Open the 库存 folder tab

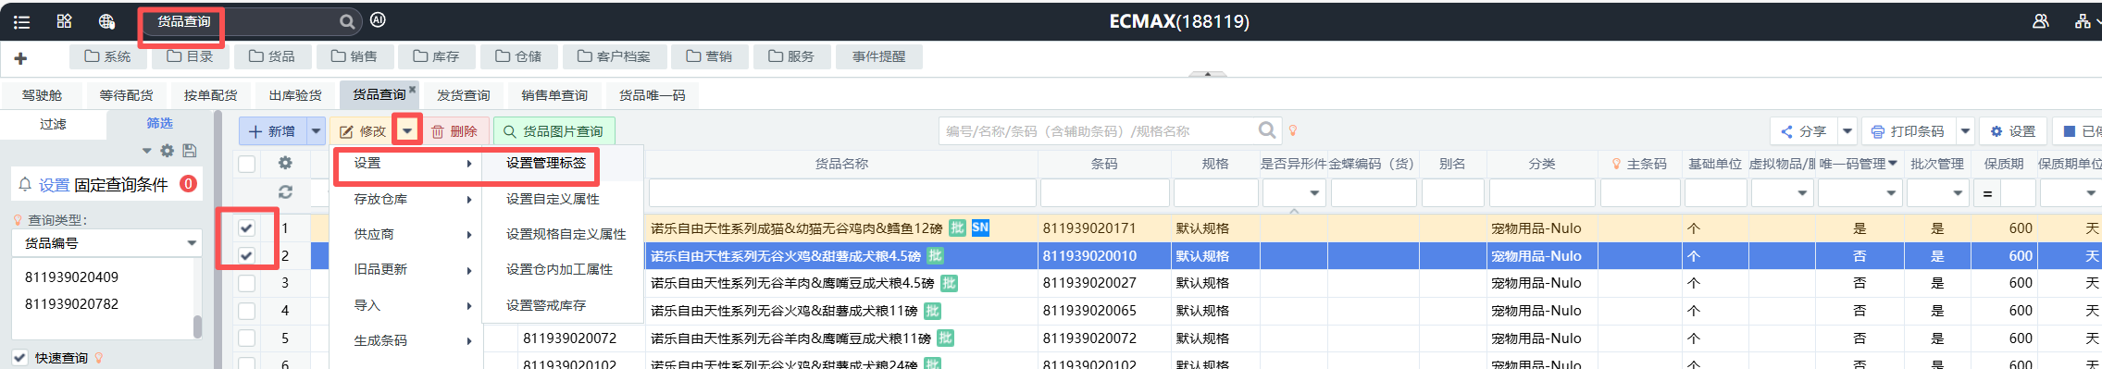436,56
